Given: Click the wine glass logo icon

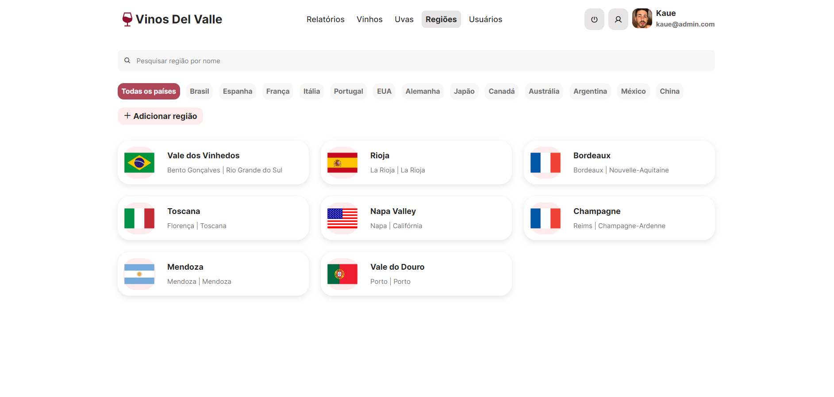Looking at the screenshot, I should coord(127,19).
